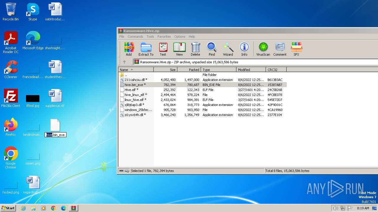This screenshot has width=378, height=212.
Task: Select file 211xahcou.dll in archive
Action: 203,80
